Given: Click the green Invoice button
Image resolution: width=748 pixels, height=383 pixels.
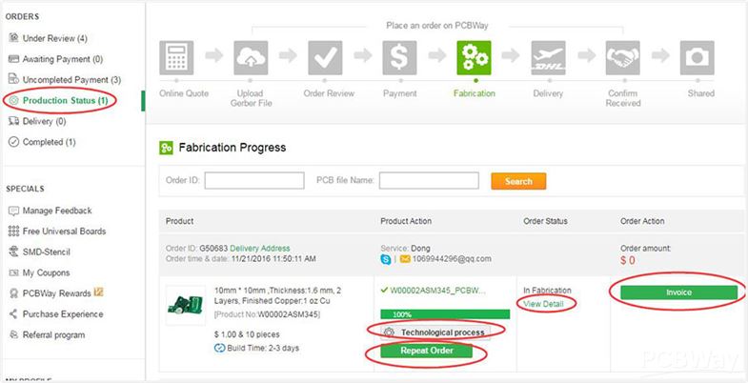Looking at the screenshot, I should click(x=678, y=292).
